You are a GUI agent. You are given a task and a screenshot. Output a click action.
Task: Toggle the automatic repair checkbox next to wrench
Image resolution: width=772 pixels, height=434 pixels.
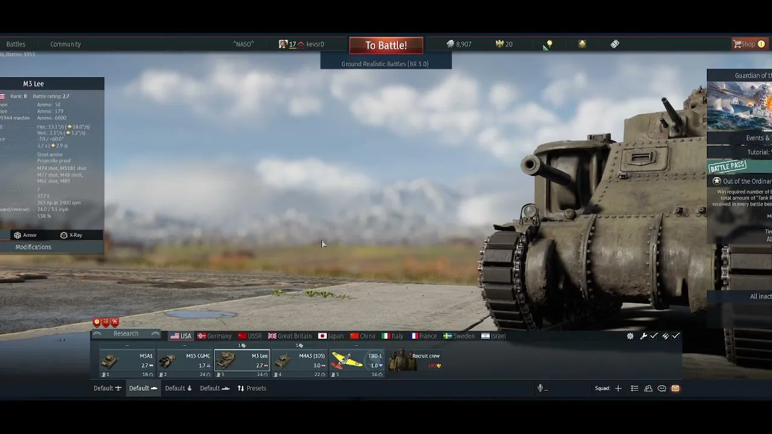(x=654, y=336)
